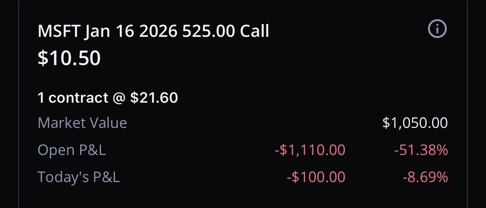This screenshot has width=486, height=208.
Task: Click the -51.38% open loss percentage
Action: click(x=421, y=150)
